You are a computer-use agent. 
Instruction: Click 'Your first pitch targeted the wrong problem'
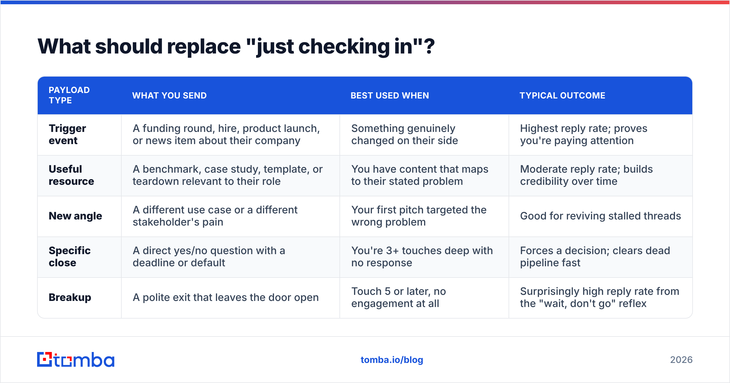(419, 216)
